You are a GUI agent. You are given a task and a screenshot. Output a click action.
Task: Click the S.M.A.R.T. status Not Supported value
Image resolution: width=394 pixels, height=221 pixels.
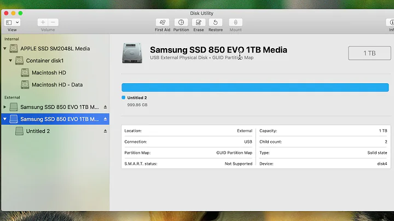239,164
